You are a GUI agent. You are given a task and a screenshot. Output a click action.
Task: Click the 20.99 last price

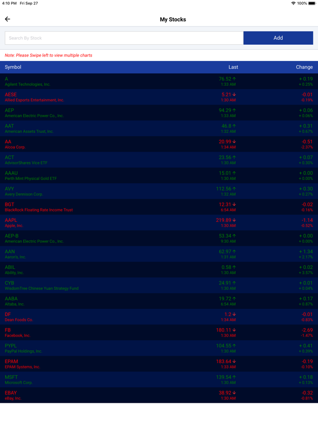pos(225,142)
